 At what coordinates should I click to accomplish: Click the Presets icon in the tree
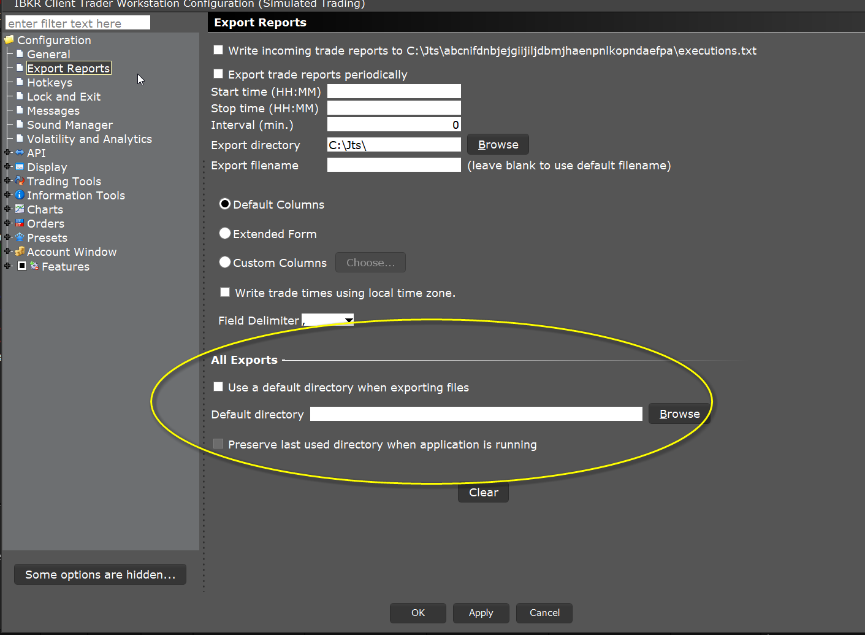tap(19, 237)
